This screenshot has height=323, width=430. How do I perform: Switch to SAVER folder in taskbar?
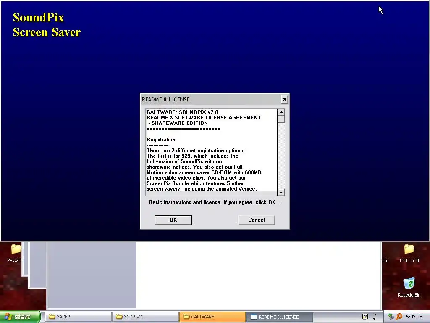click(78, 317)
